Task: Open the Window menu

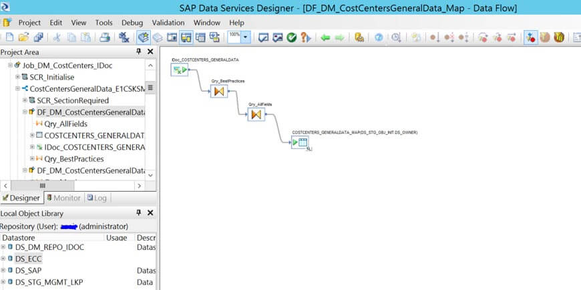Action: [207, 23]
